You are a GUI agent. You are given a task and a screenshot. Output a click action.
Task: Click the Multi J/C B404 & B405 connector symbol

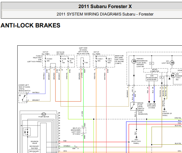[83, 131]
